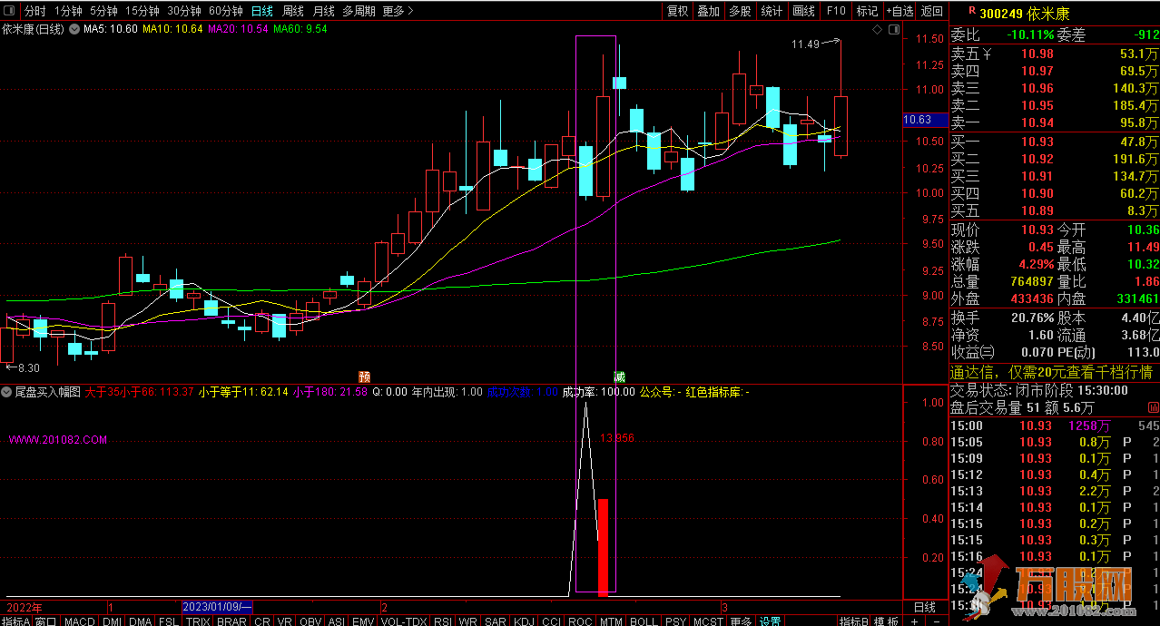The height and width of the screenshot is (626, 1160).
Task: Switch to 分时 intraday chart
Action: point(34,11)
